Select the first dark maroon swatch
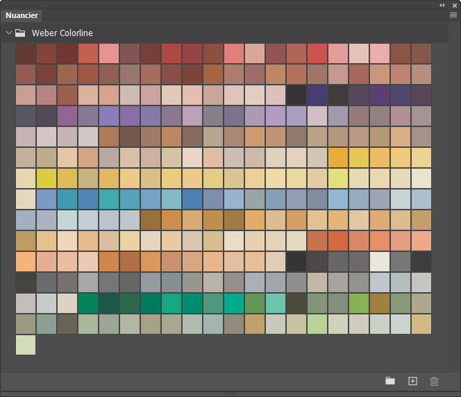The image size is (461, 397). (26, 53)
